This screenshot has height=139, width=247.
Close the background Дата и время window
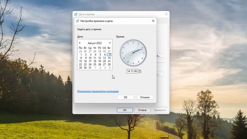166,14
